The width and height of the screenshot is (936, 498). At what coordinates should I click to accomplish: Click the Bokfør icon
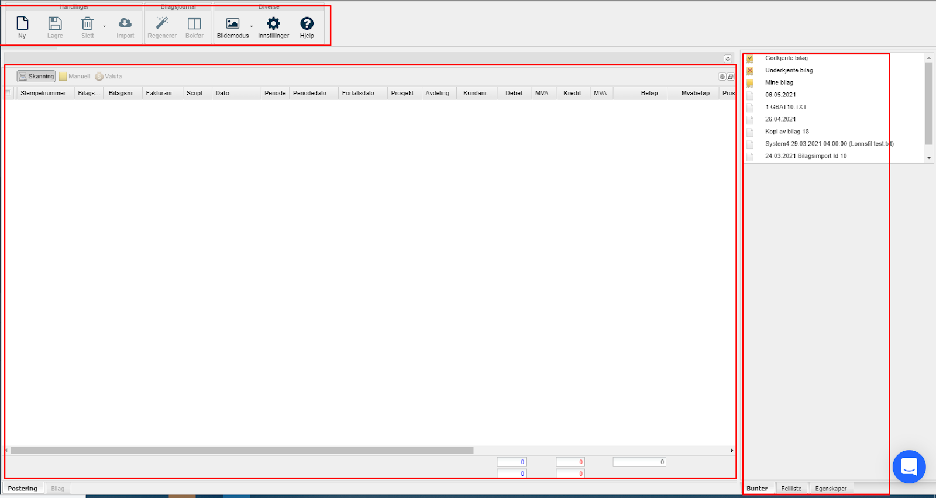[x=194, y=24]
